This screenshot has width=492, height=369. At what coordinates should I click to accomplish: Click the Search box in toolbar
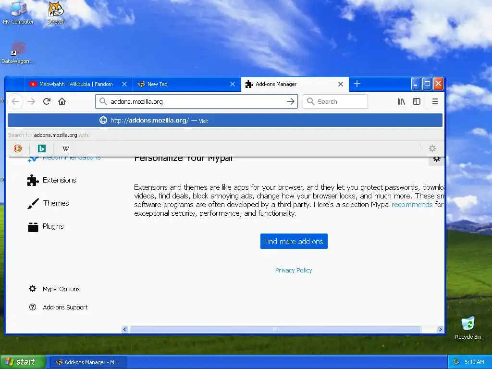[335, 101]
